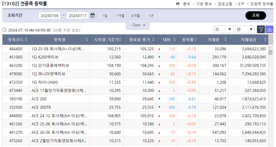Viewport: 276px width, 147px height.
Task: Select the ACE 200 row name
Action: [x=39, y=99]
